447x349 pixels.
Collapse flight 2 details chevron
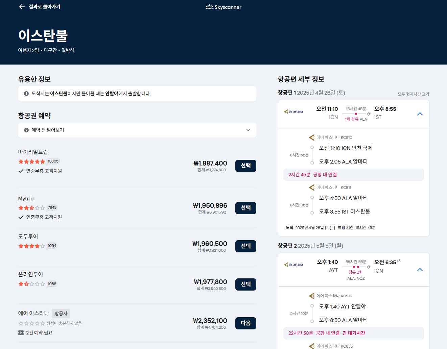pos(420,270)
